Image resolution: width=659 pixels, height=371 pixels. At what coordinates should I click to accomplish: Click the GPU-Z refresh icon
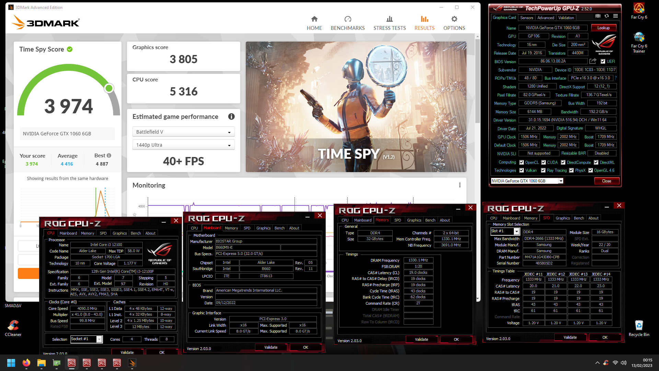(606, 16)
